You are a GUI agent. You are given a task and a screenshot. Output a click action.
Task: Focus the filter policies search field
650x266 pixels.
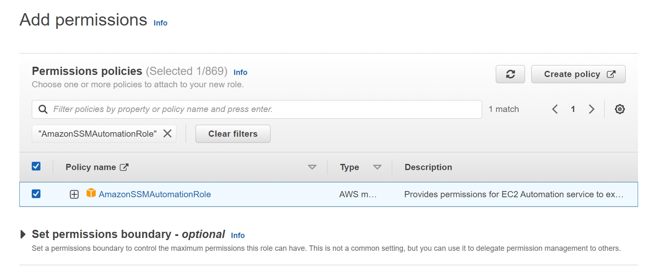coord(264,109)
